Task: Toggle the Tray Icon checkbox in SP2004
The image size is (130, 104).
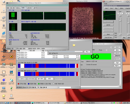Action: 114,56
